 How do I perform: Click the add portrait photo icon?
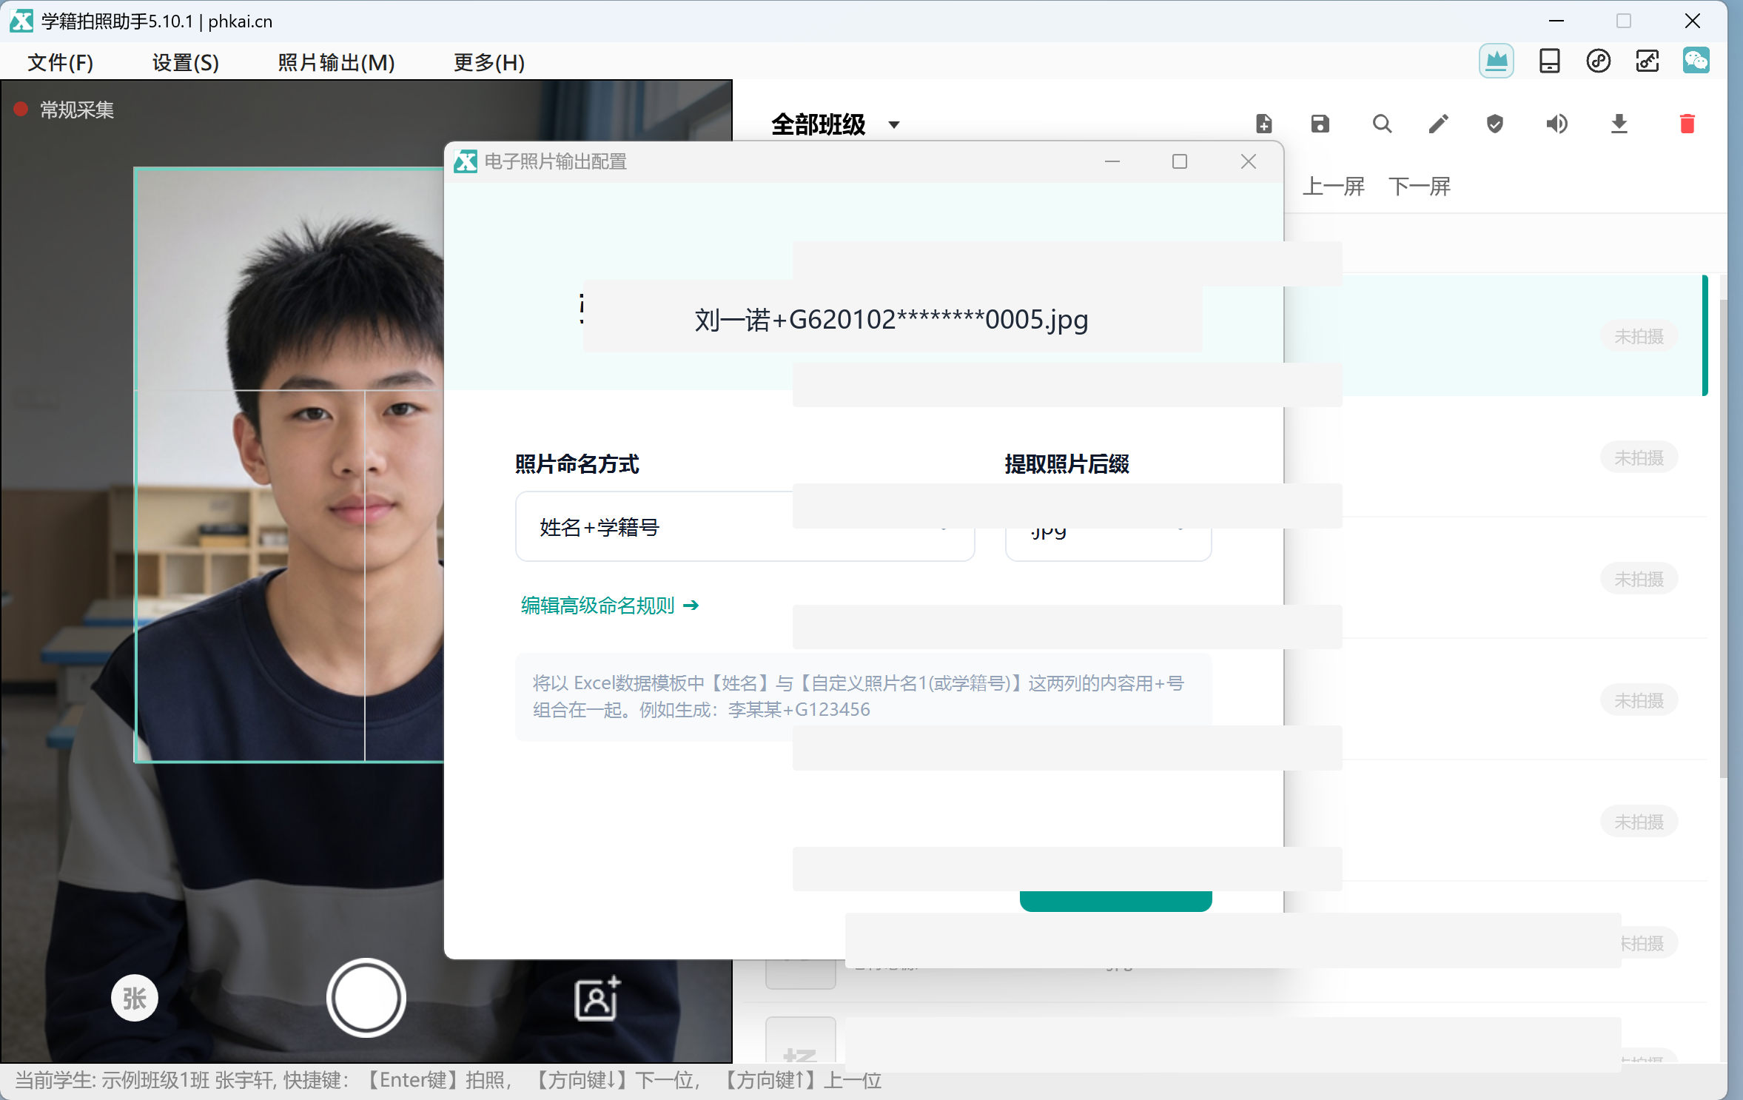(597, 998)
